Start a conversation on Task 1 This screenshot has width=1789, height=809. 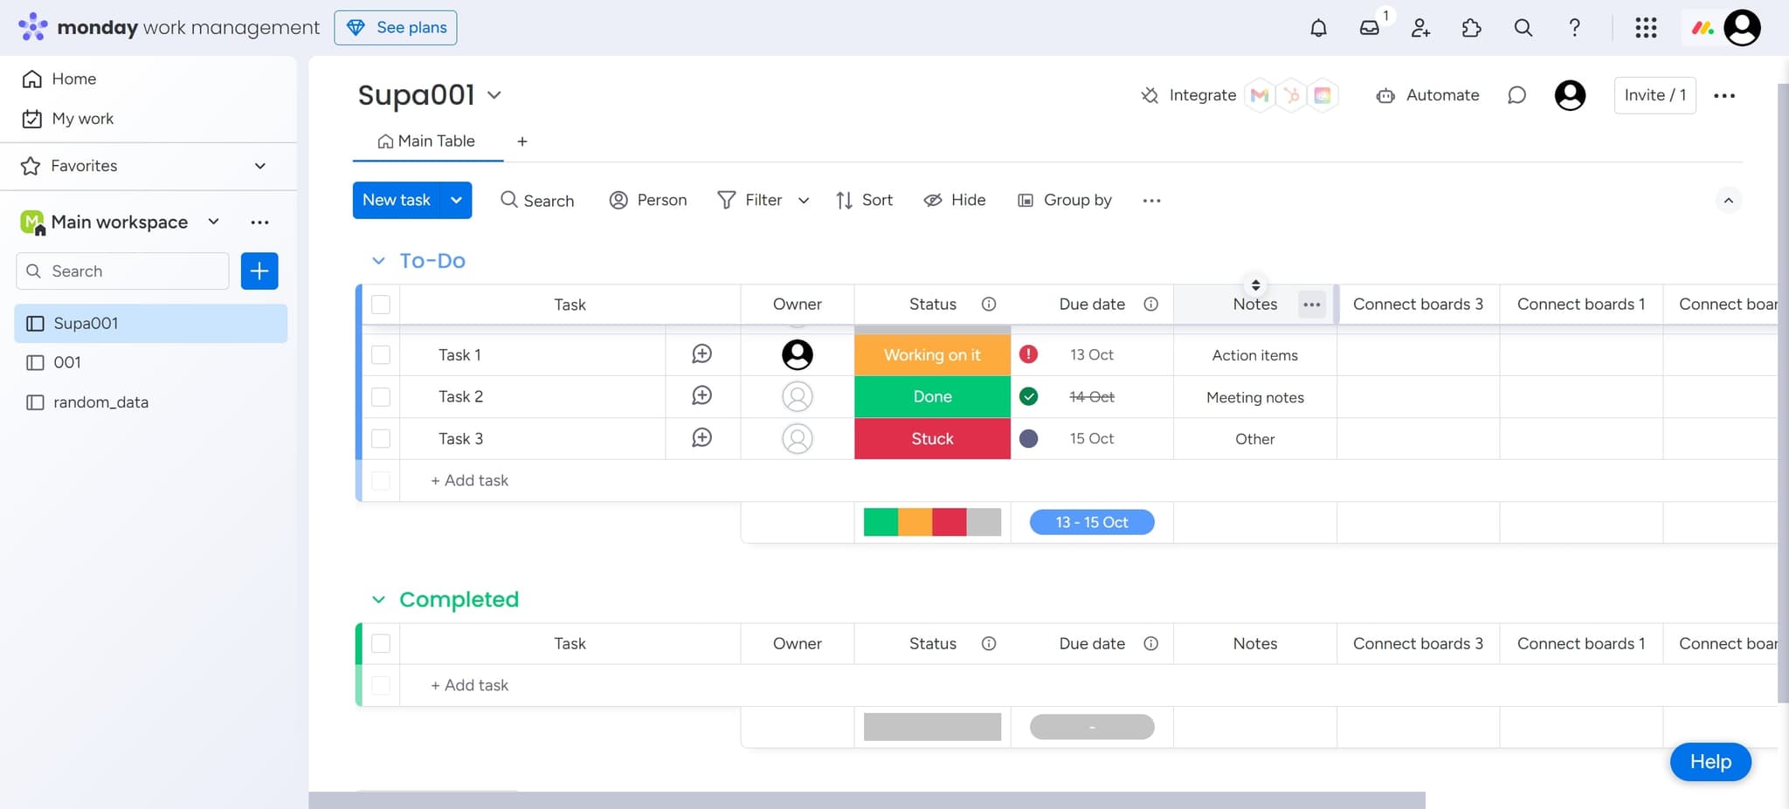pos(701,354)
